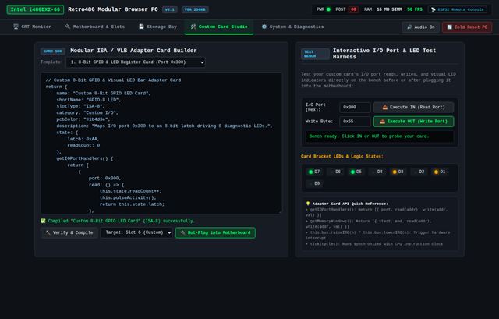The width and height of the screenshot is (499, 319).
Task: Click the plug icon on Hot-Plug into Motherboard
Action: pyautogui.click(x=182, y=232)
